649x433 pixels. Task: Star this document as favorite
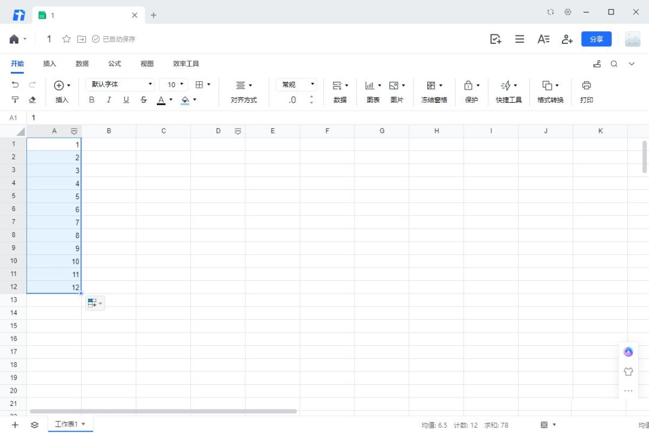67,39
